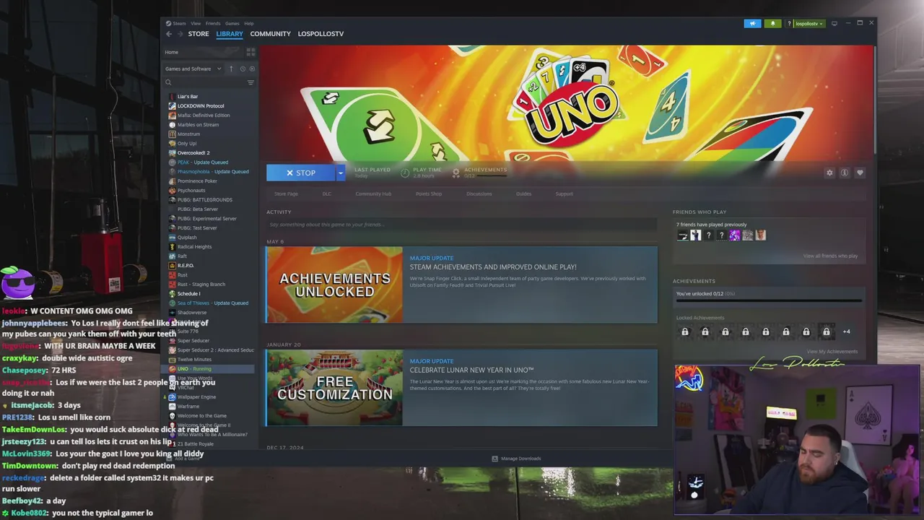This screenshot has width=924, height=520.
Task: Open the Games menu
Action: click(x=232, y=24)
